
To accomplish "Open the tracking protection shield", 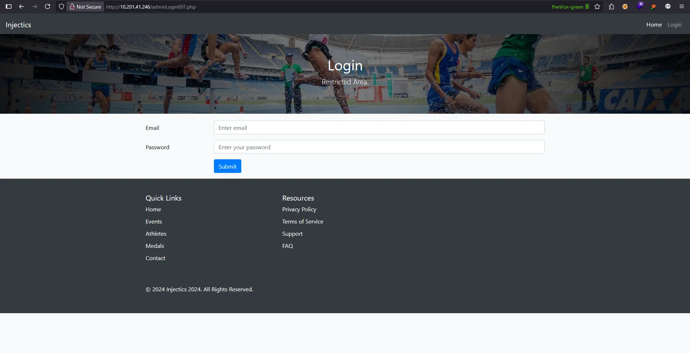I will 61,6.
